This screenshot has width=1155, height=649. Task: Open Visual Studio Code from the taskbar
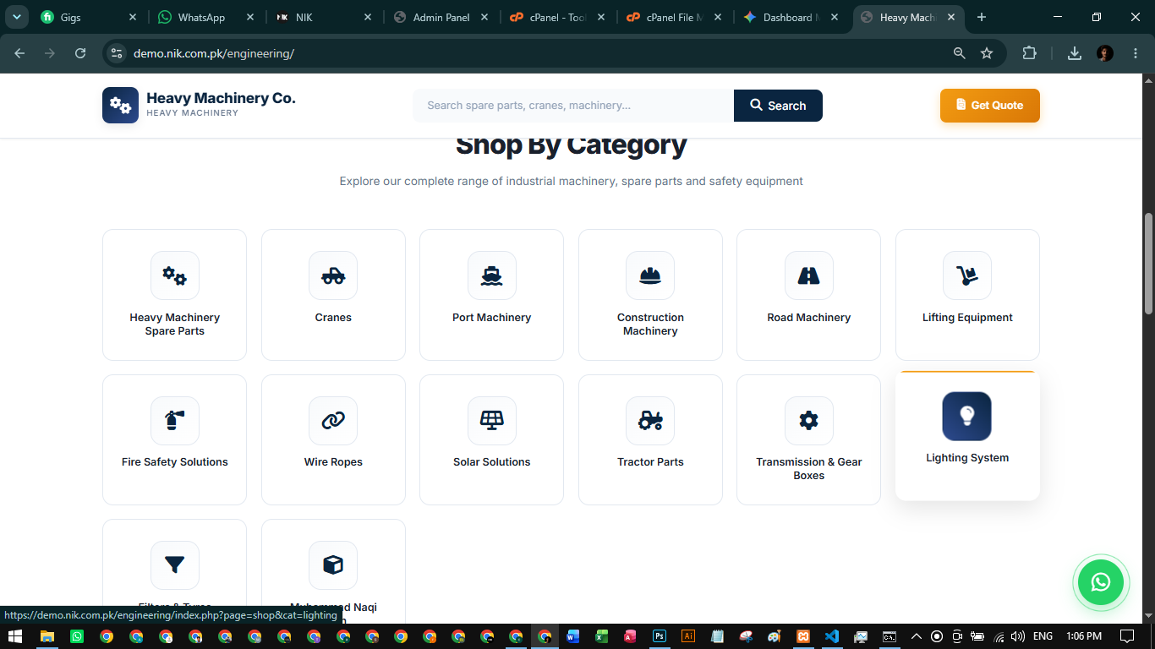(x=832, y=636)
